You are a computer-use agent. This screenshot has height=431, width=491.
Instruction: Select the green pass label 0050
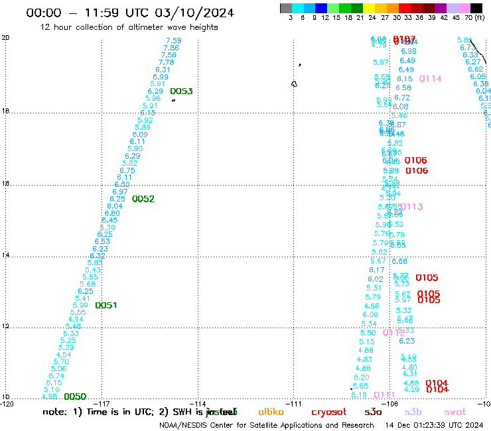[x=75, y=397]
